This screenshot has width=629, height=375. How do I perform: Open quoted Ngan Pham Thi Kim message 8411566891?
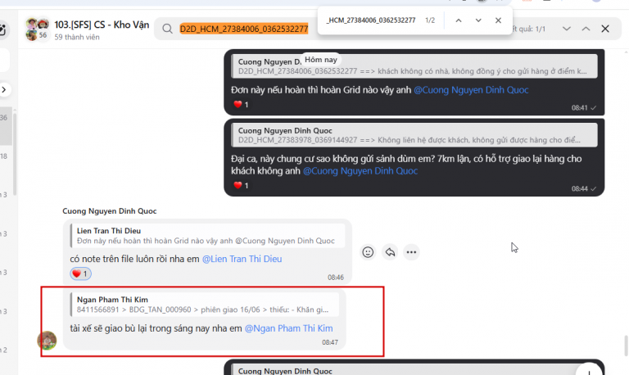tap(205, 305)
